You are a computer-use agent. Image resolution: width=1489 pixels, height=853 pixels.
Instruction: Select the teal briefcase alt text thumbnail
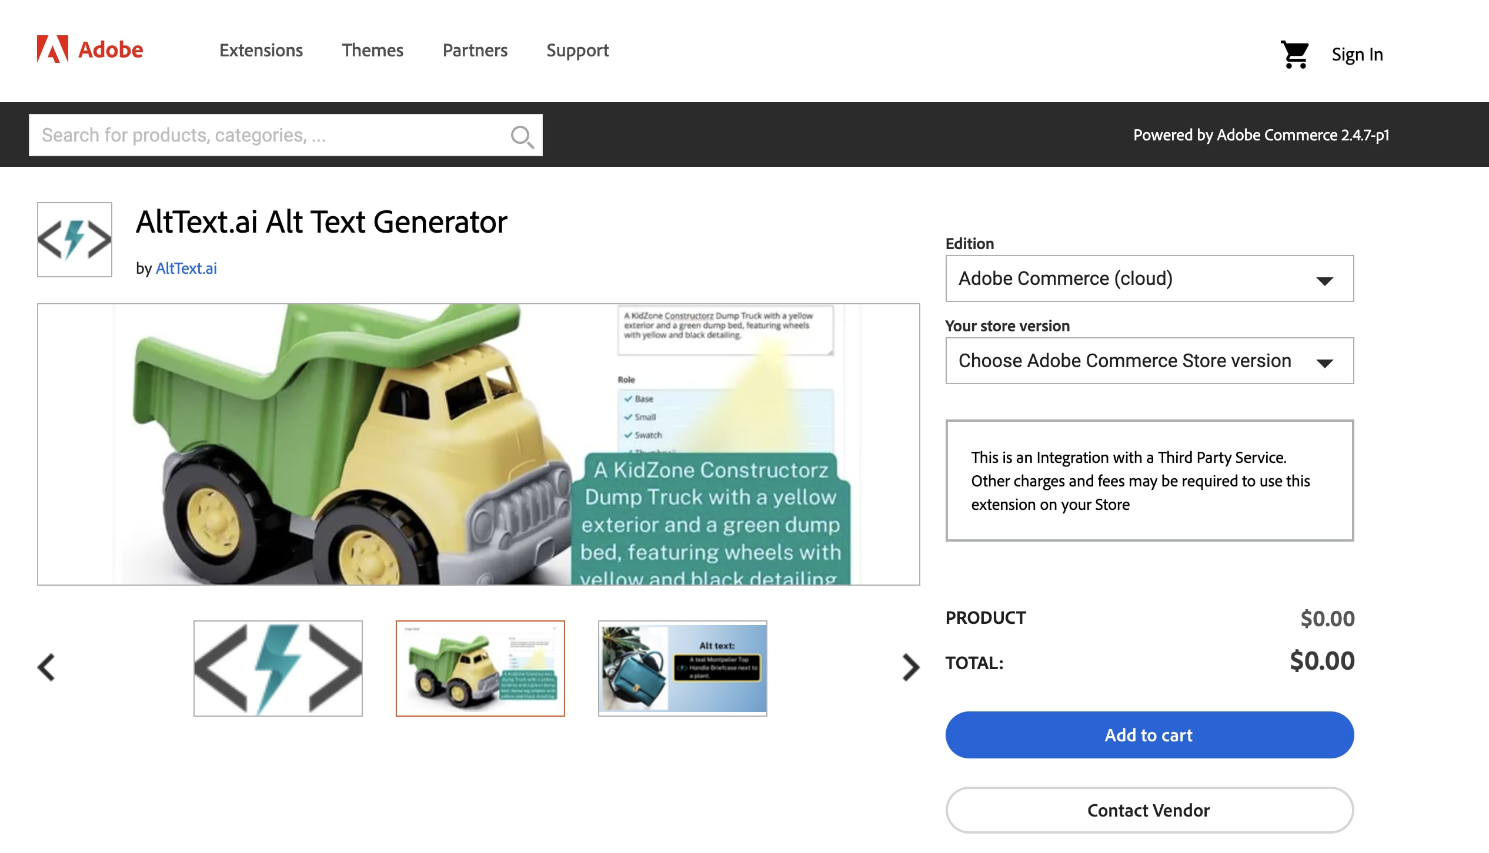(x=683, y=669)
